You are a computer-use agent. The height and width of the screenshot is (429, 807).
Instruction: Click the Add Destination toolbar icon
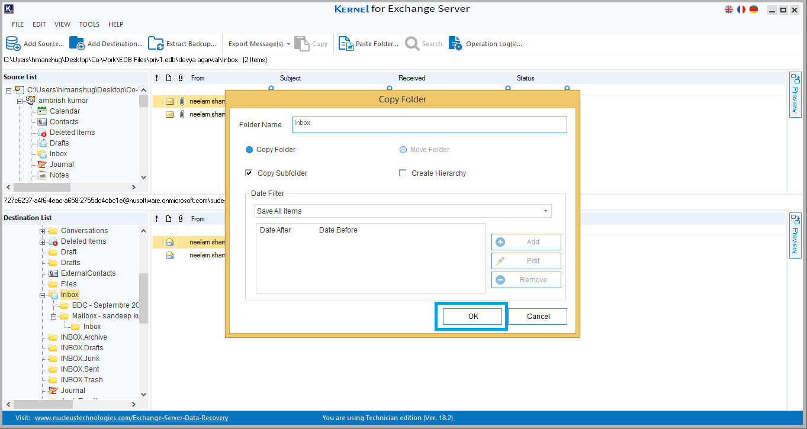[77, 43]
